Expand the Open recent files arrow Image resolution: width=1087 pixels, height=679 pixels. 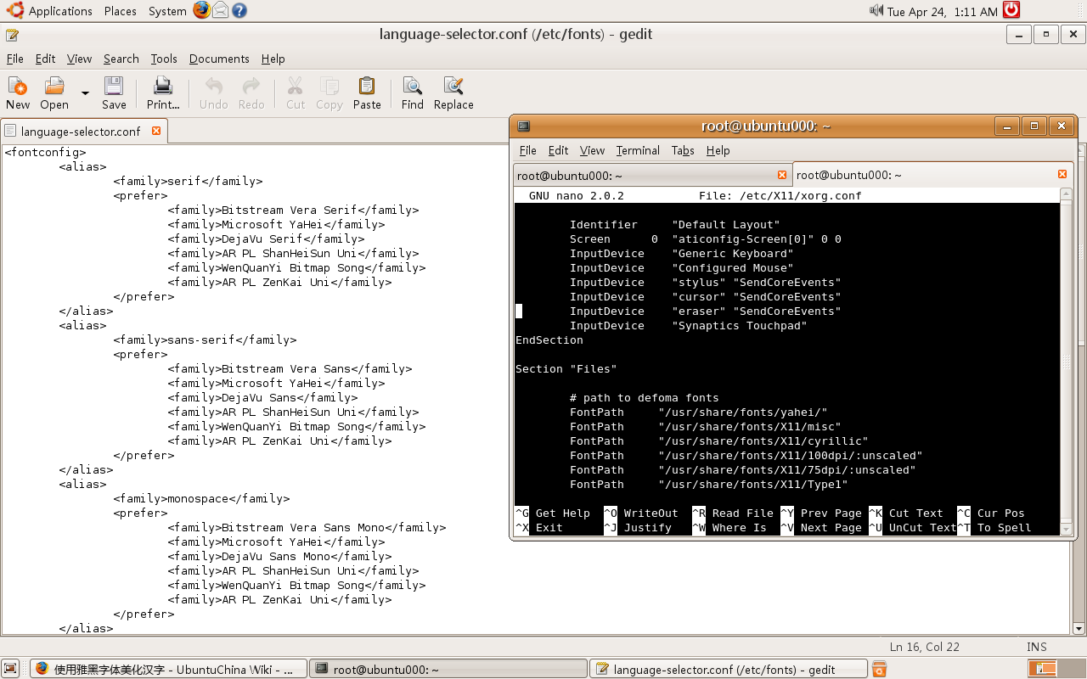[85, 93]
